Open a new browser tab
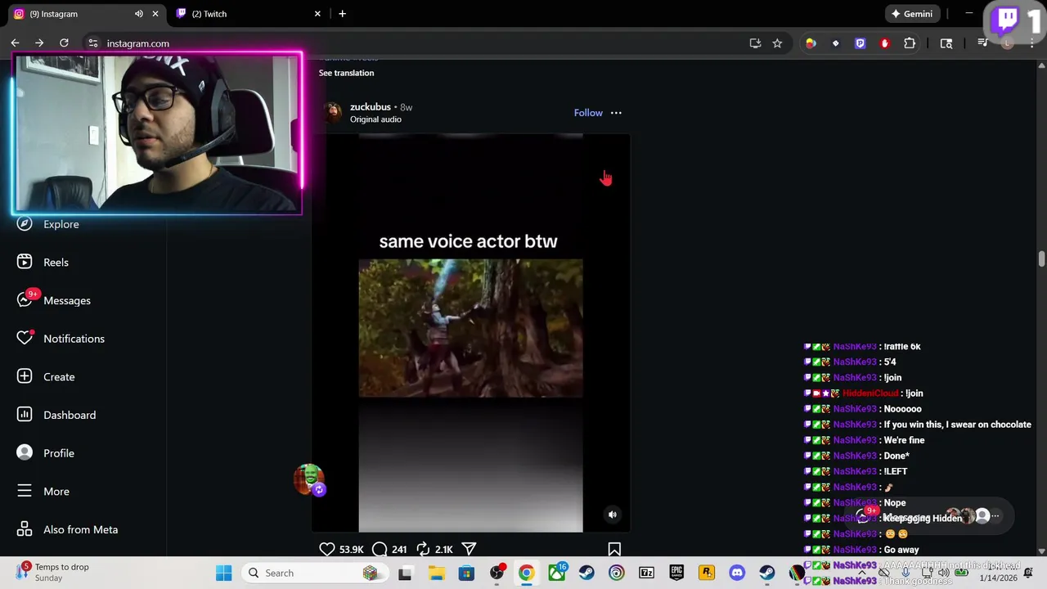Image resolution: width=1047 pixels, height=589 pixels. coord(342,14)
